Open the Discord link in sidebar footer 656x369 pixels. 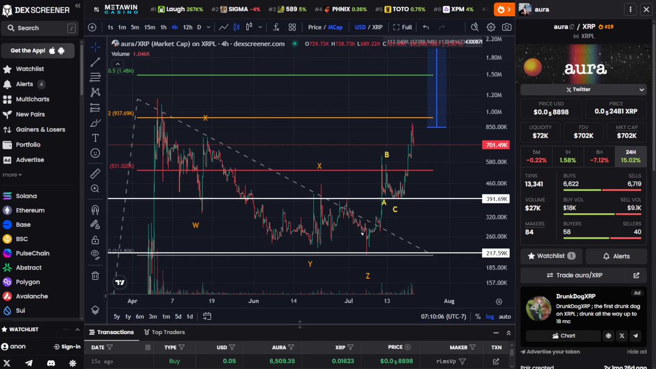pos(51,363)
